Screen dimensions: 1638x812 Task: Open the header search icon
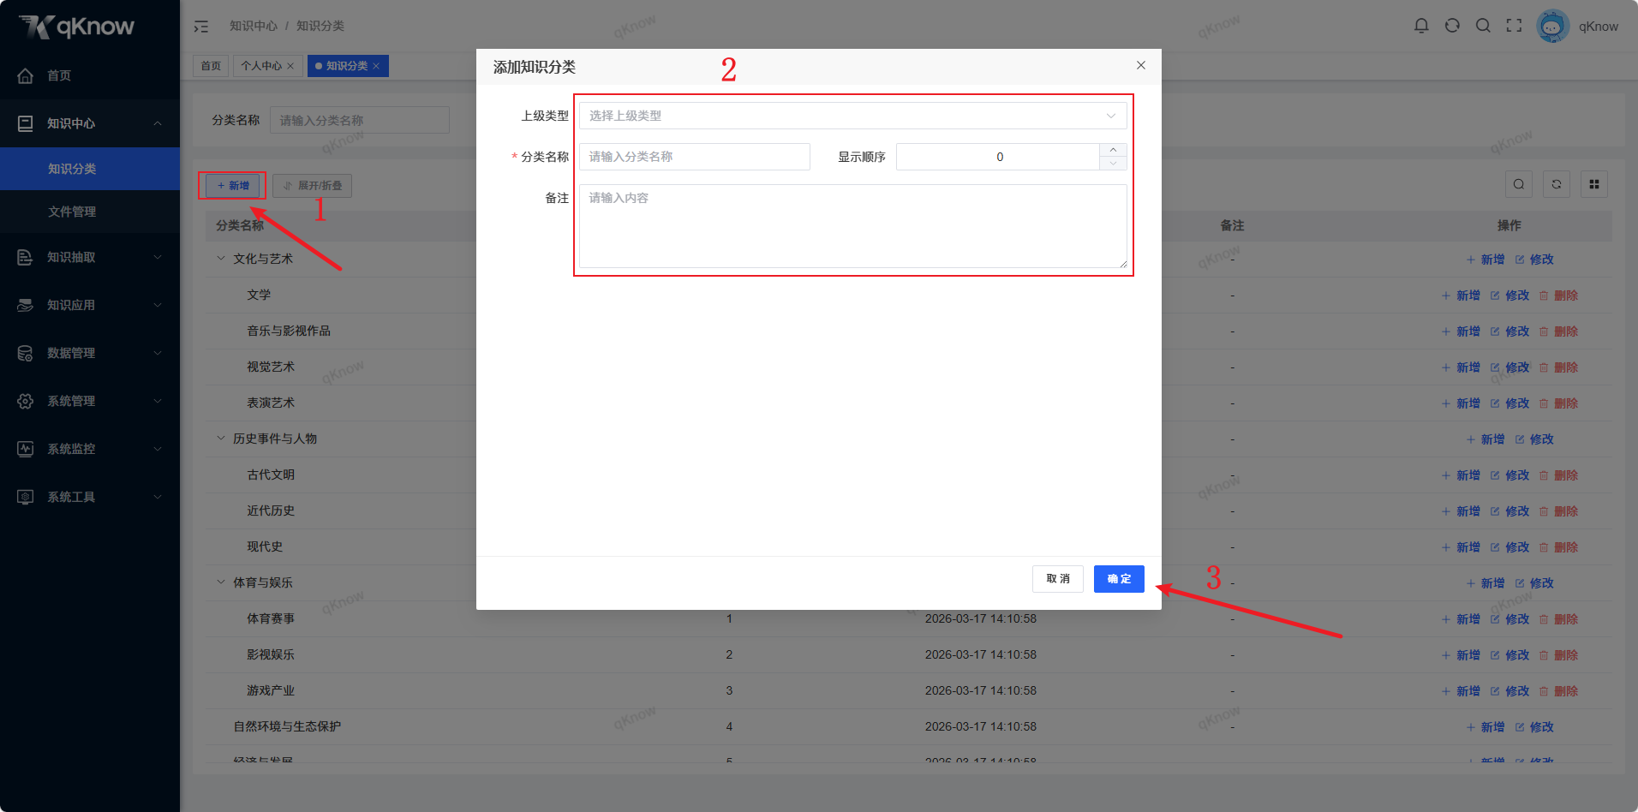click(x=1483, y=26)
